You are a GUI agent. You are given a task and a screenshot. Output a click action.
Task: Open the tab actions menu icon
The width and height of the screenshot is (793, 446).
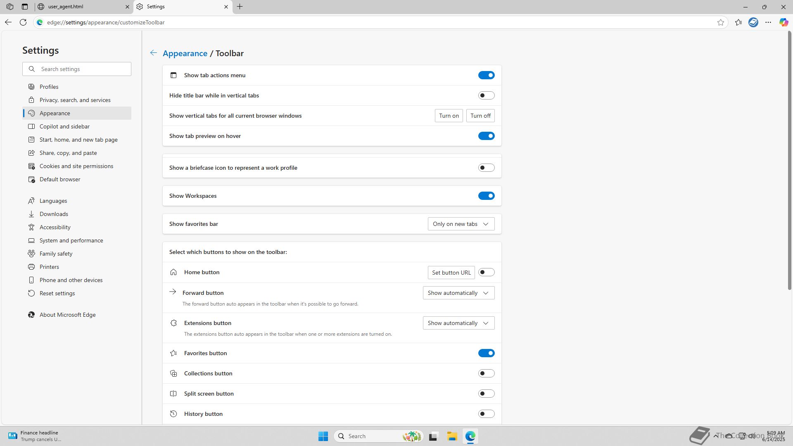[25, 7]
